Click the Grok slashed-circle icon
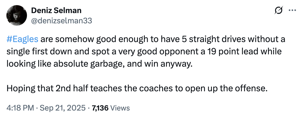The height and width of the screenshot is (120, 304). (x=279, y=10)
